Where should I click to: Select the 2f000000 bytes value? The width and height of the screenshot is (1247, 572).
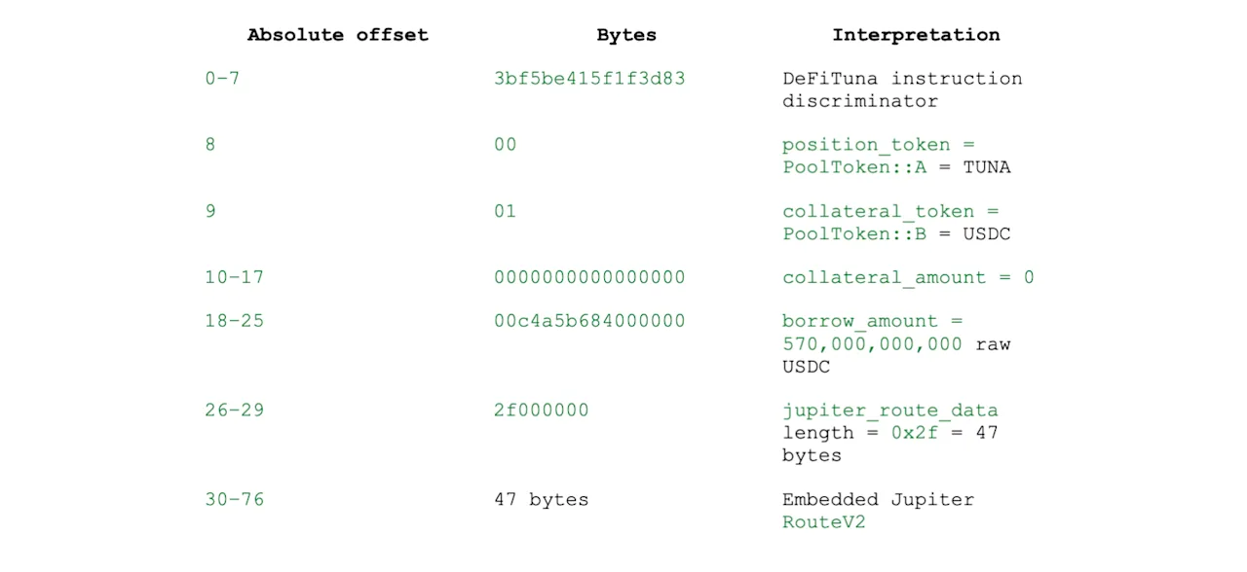[x=541, y=411]
